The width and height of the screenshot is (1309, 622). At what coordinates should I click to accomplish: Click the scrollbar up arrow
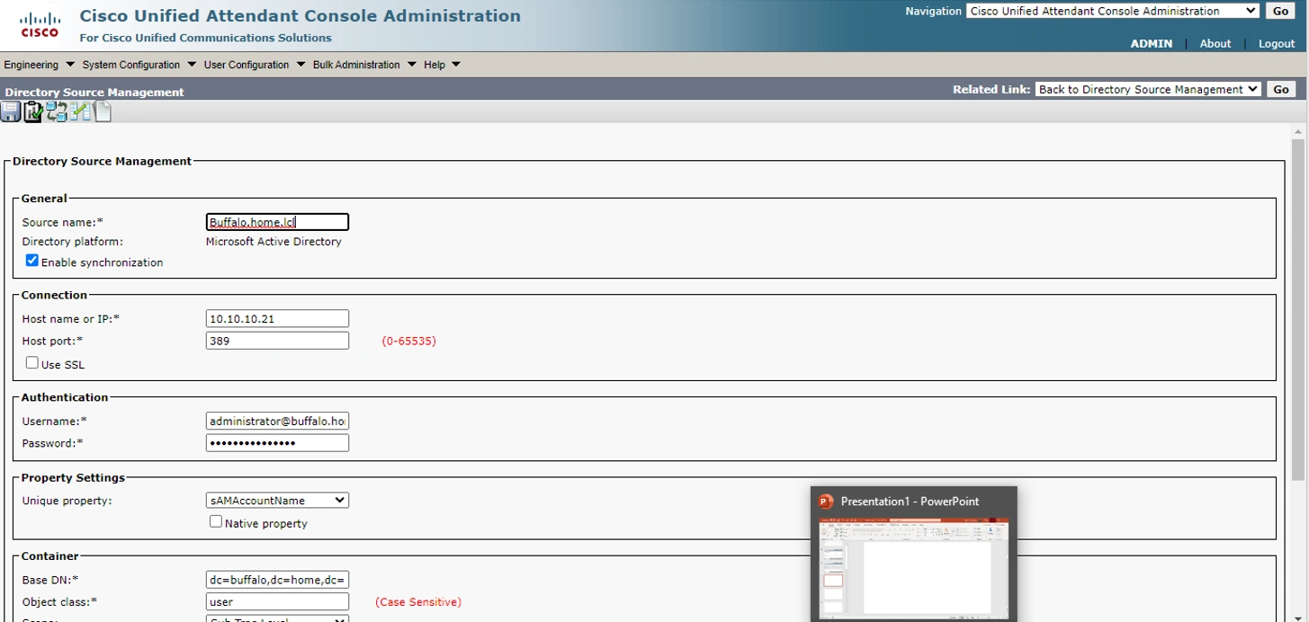coord(1297,131)
